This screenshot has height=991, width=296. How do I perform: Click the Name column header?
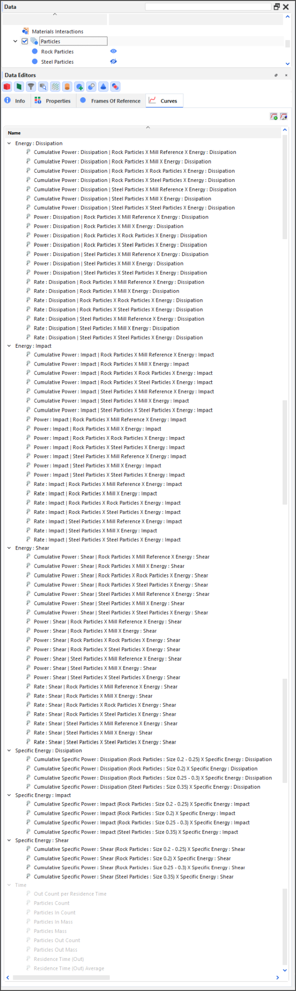point(143,133)
